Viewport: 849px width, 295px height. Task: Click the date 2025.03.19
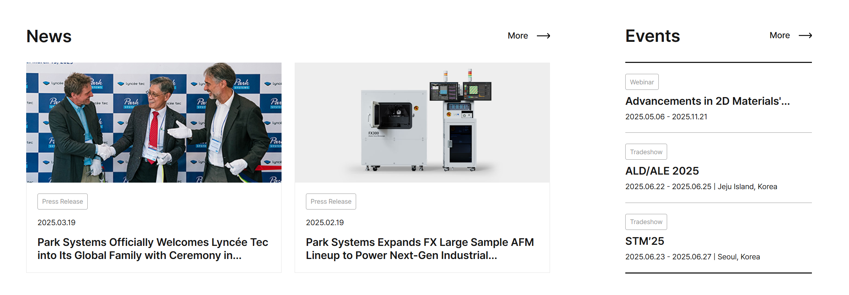56,223
